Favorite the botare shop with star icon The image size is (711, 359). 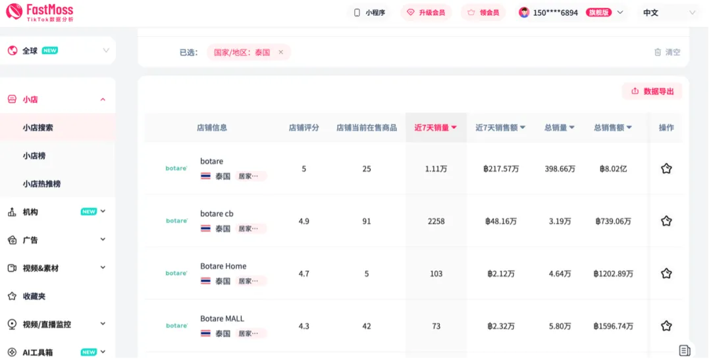point(666,169)
